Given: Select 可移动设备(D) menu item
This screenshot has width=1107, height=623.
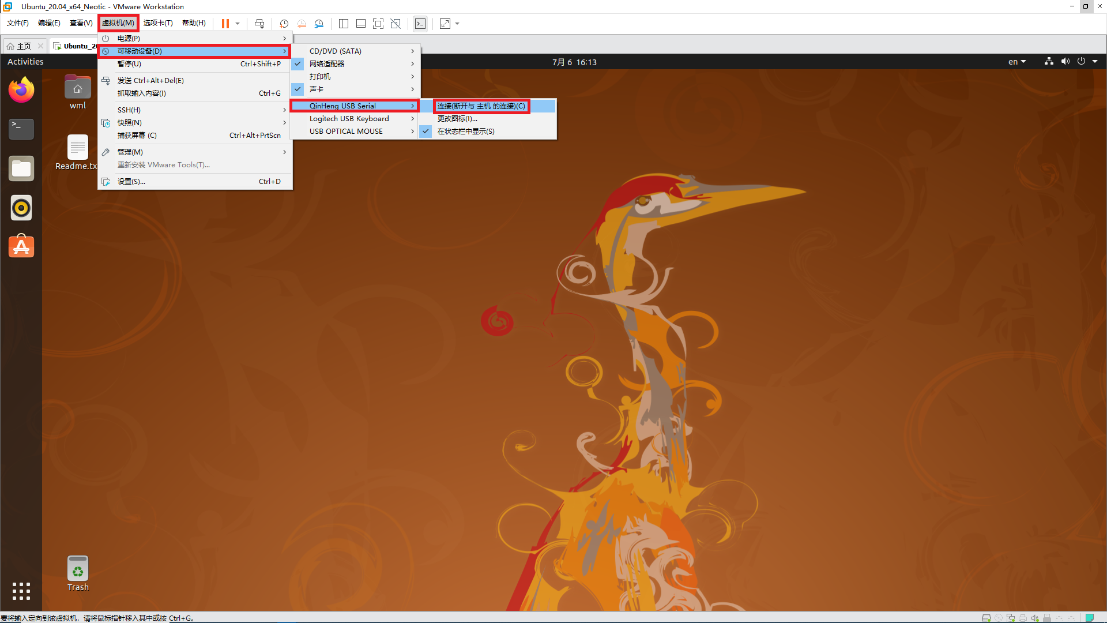Looking at the screenshot, I should (195, 51).
